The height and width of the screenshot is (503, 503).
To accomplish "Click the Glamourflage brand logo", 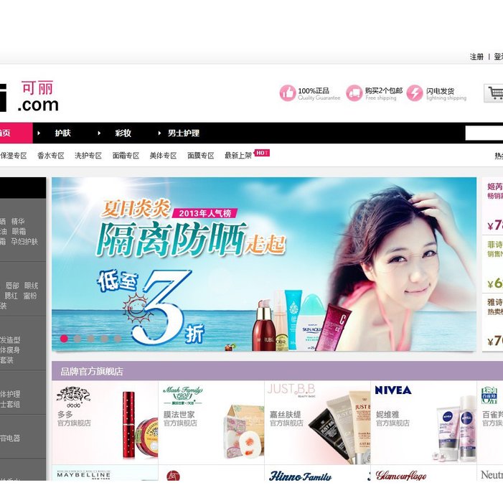I will 400,476.
